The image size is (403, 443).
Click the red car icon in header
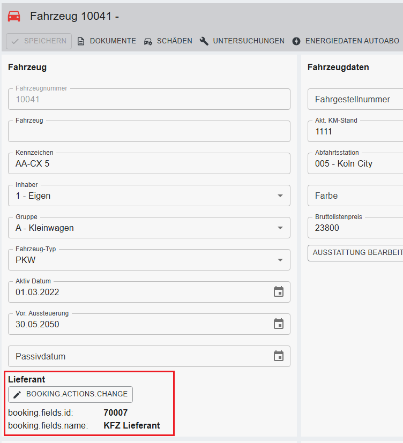click(x=14, y=17)
